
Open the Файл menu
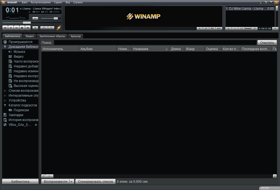coord(25,2)
